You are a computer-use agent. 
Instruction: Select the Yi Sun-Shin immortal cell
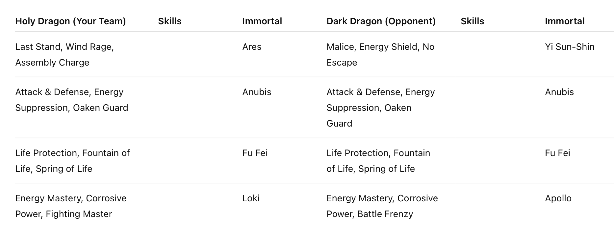click(570, 47)
